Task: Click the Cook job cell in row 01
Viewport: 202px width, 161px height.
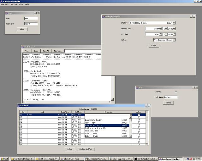Action: (43, 115)
